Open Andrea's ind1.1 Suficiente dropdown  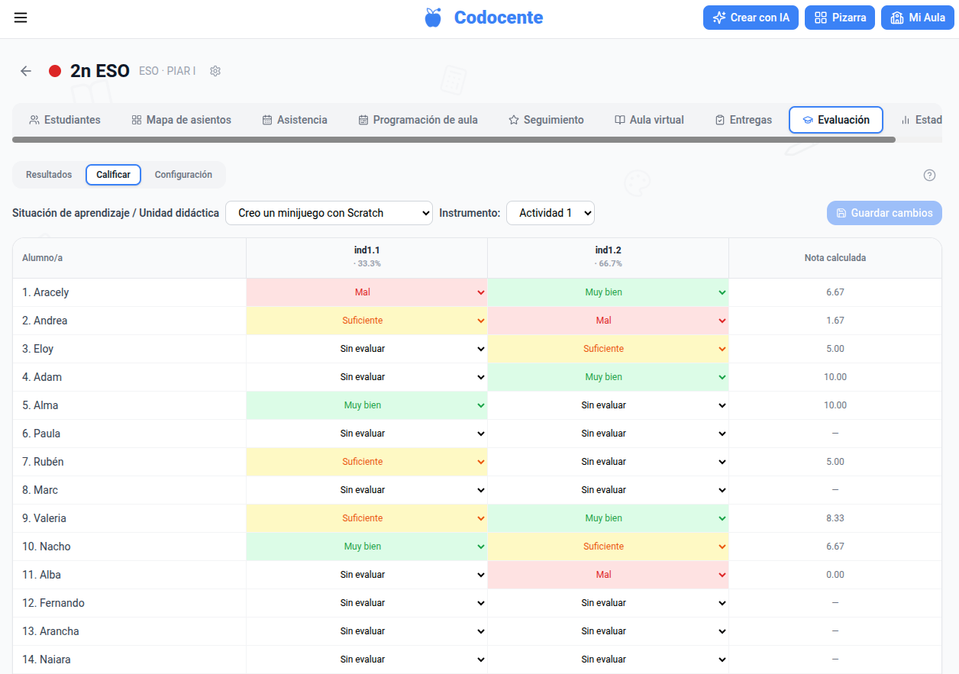click(366, 321)
